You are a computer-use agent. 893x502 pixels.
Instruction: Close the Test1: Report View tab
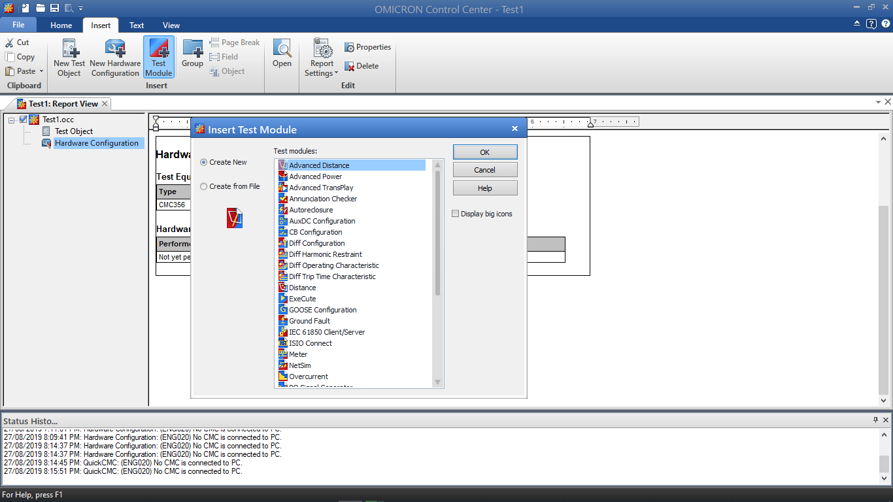(105, 103)
